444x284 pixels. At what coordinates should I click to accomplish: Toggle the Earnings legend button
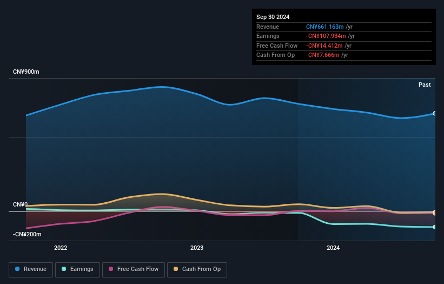pos(77,269)
